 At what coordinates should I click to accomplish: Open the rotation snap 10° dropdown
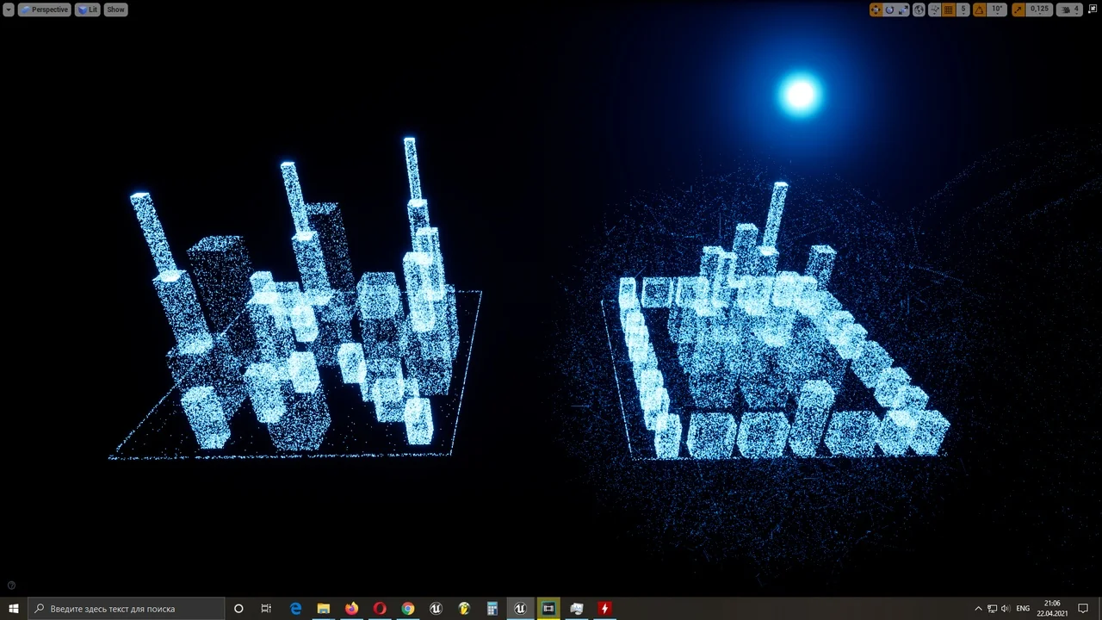[x=997, y=9]
